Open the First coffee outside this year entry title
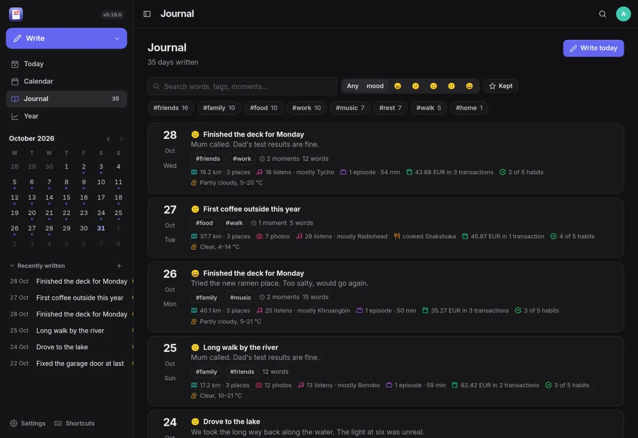Screen dimensions: 638x438 251,209
